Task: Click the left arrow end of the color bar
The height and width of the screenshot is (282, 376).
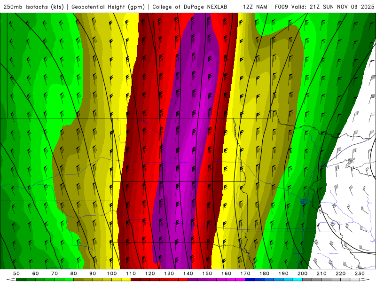Action: 11,280
